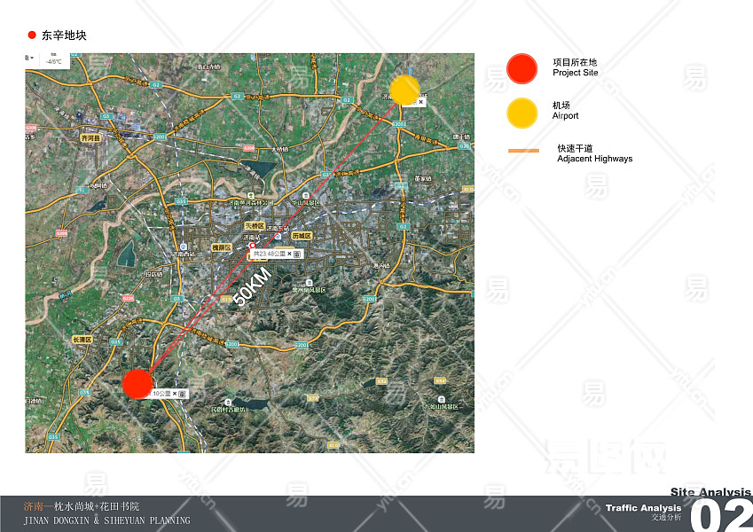Click the yellow airport marker on map
Image resolution: width=753 pixels, height=532 pixels.
point(404,90)
